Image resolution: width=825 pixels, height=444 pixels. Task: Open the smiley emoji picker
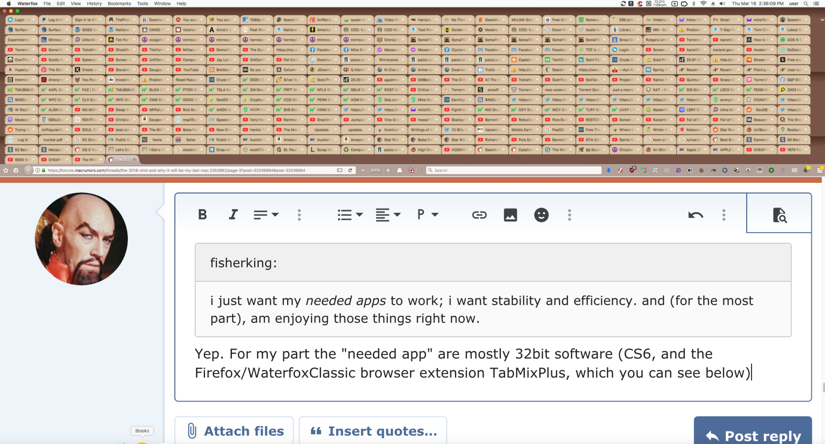tap(541, 215)
